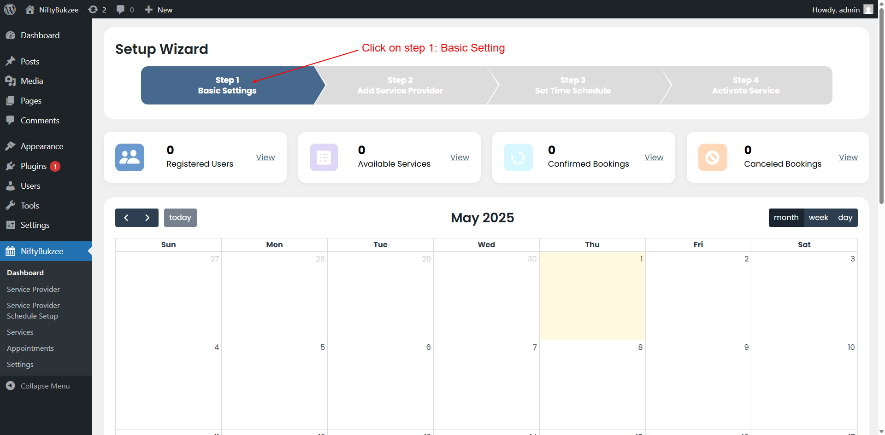This screenshot has width=885, height=435.
Task: Go to previous month with left chevron
Action: 126,218
